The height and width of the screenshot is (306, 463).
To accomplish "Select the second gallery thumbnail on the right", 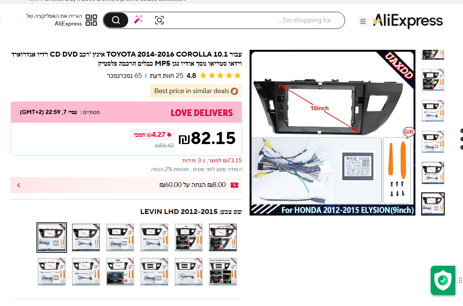I will pyautogui.click(x=433, y=80).
